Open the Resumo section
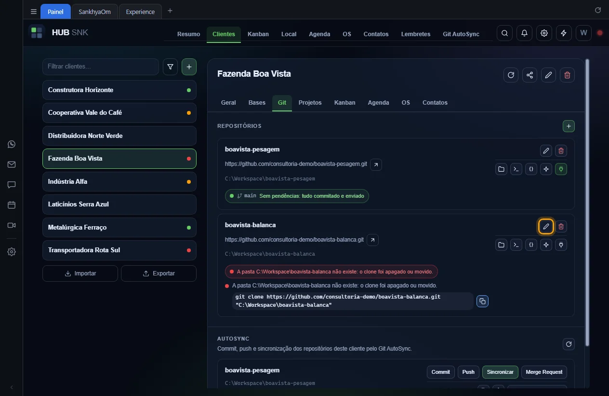 (x=188, y=34)
